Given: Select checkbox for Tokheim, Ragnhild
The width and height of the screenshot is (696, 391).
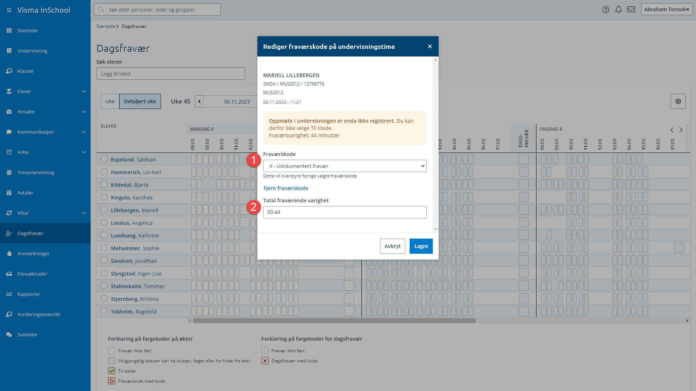Looking at the screenshot, I should click(104, 311).
